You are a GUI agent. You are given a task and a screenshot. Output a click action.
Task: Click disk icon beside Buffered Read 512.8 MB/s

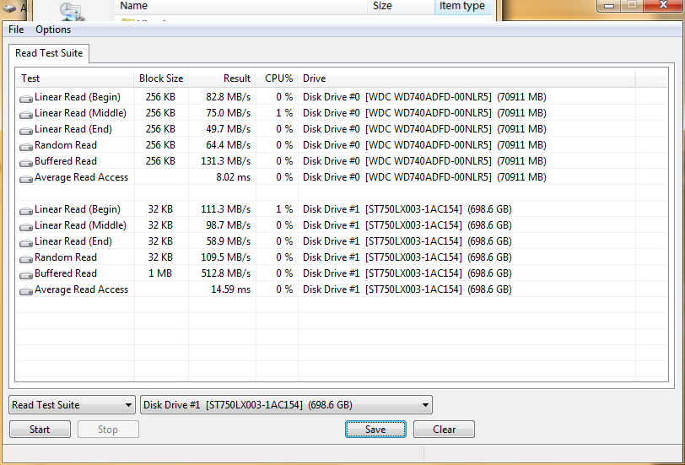click(26, 274)
